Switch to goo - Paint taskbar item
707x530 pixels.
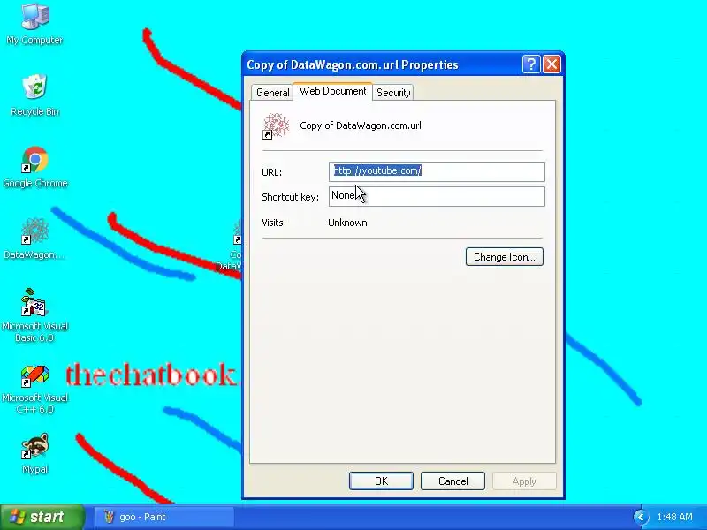coord(164,517)
